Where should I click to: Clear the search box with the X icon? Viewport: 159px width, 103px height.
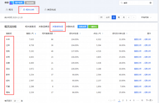(150, 3)
